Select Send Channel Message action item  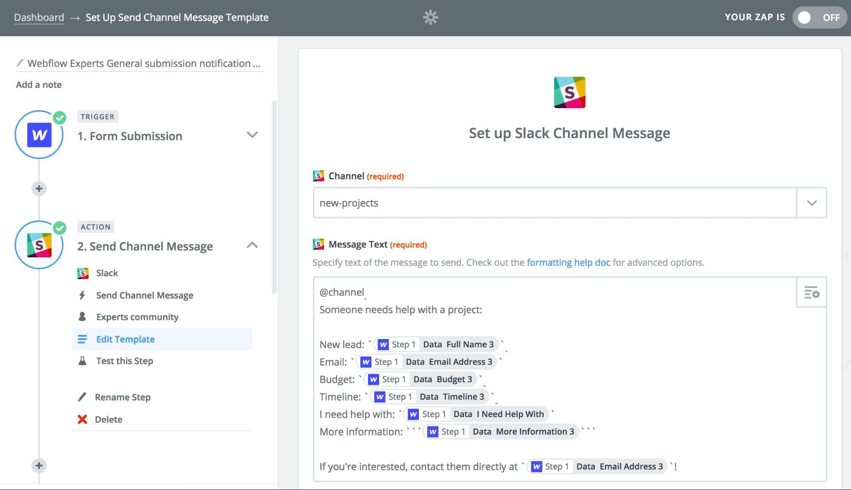(162, 295)
